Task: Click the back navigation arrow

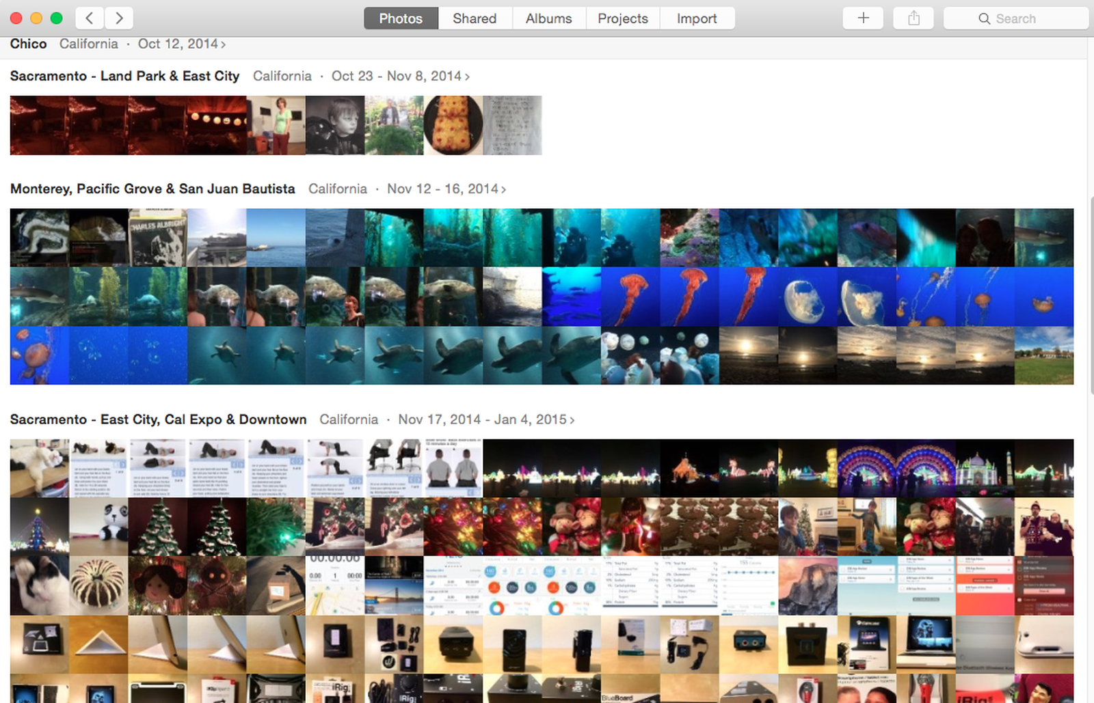Action: coord(90,18)
